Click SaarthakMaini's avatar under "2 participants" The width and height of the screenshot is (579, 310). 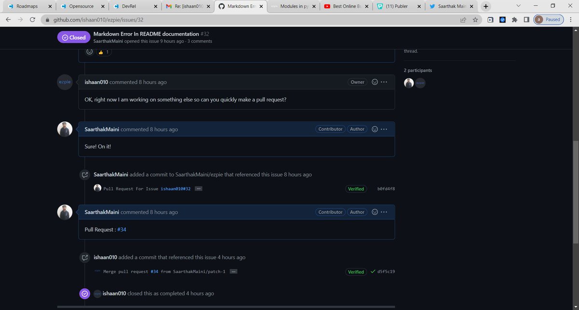[x=409, y=83]
